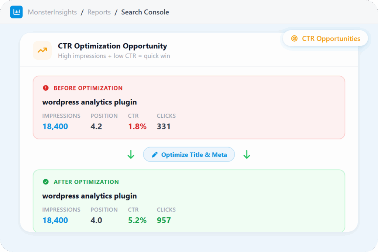
Task: Click the red alert icon beside Before Optimization
Action: click(x=46, y=88)
